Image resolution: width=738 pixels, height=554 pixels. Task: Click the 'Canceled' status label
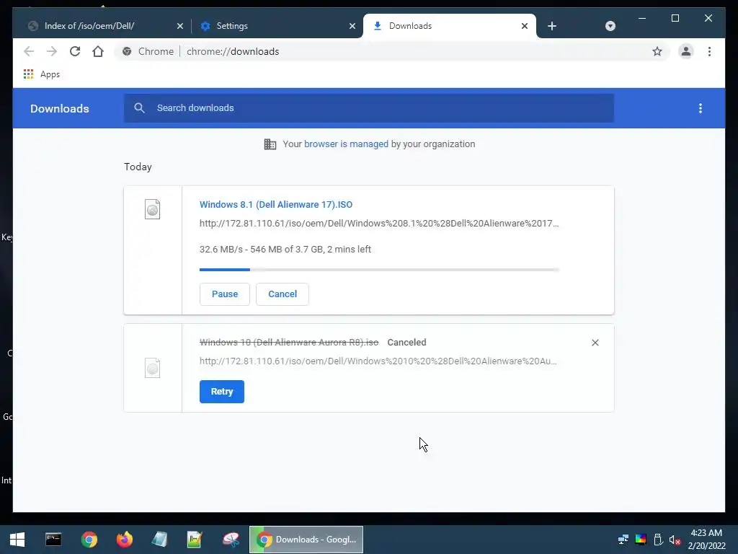(x=406, y=343)
